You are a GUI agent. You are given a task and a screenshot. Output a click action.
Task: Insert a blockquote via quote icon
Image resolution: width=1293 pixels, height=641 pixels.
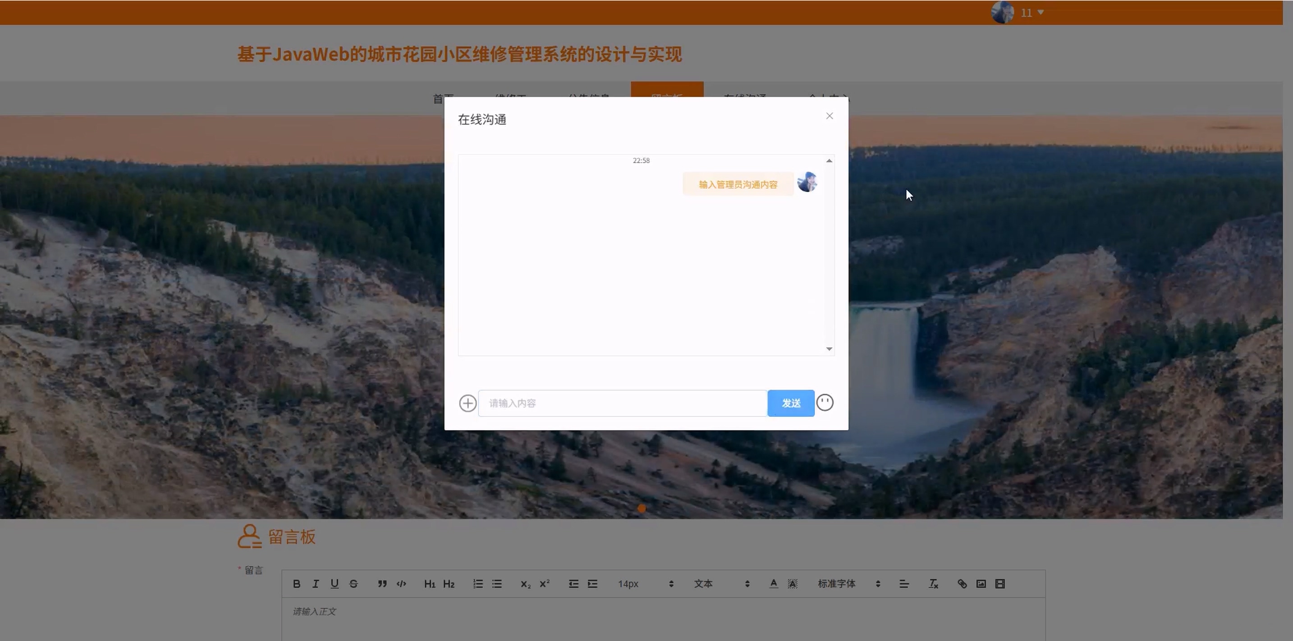382,584
